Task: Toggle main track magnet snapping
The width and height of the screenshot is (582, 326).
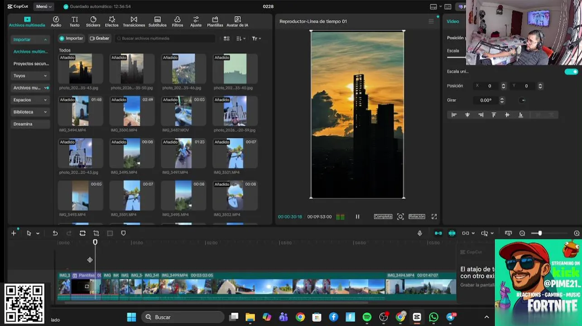Action: 438,233
